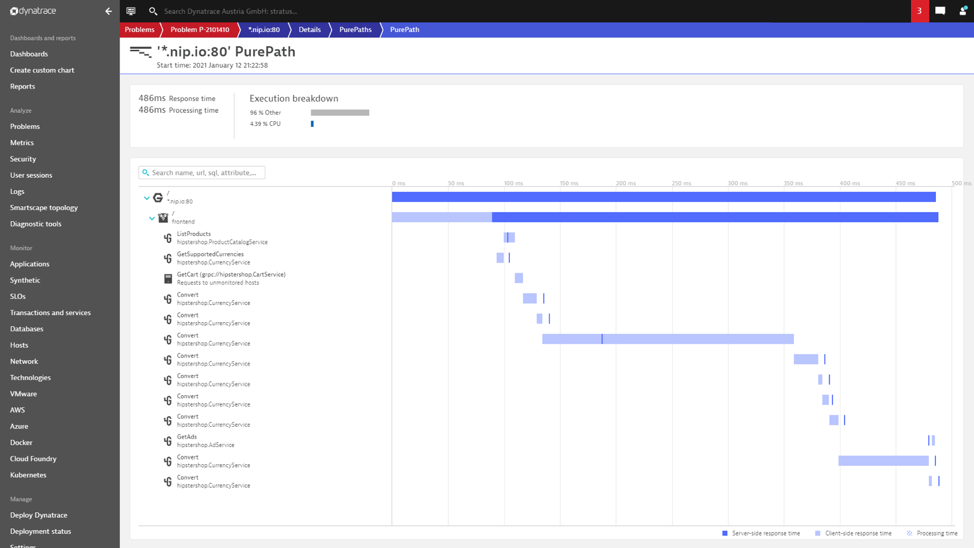974x548 pixels.
Task: Click the GetAds gRPC icon
Action: (x=168, y=441)
